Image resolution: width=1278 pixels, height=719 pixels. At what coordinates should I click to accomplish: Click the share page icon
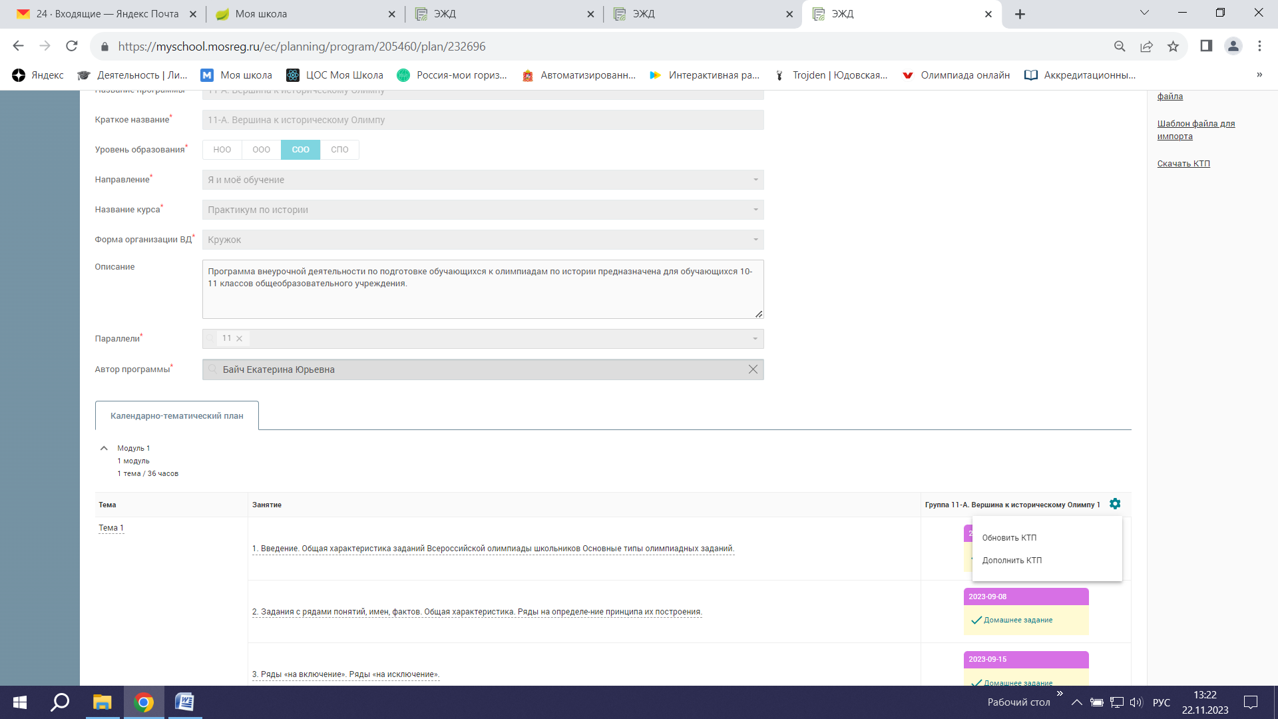coord(1146,46)
